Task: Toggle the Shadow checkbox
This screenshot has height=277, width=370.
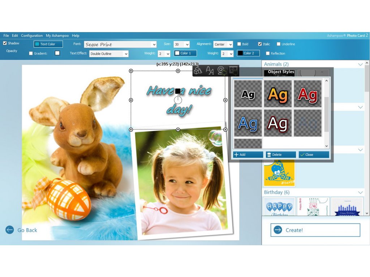Action: 5,43
